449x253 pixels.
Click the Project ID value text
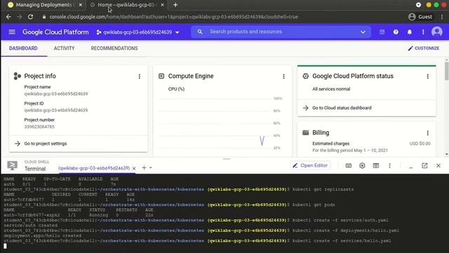pos(56,110)
